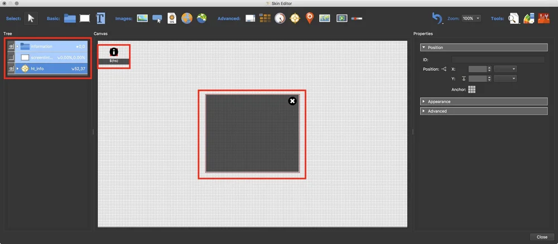Insert a Map element

tap(325, 18)
